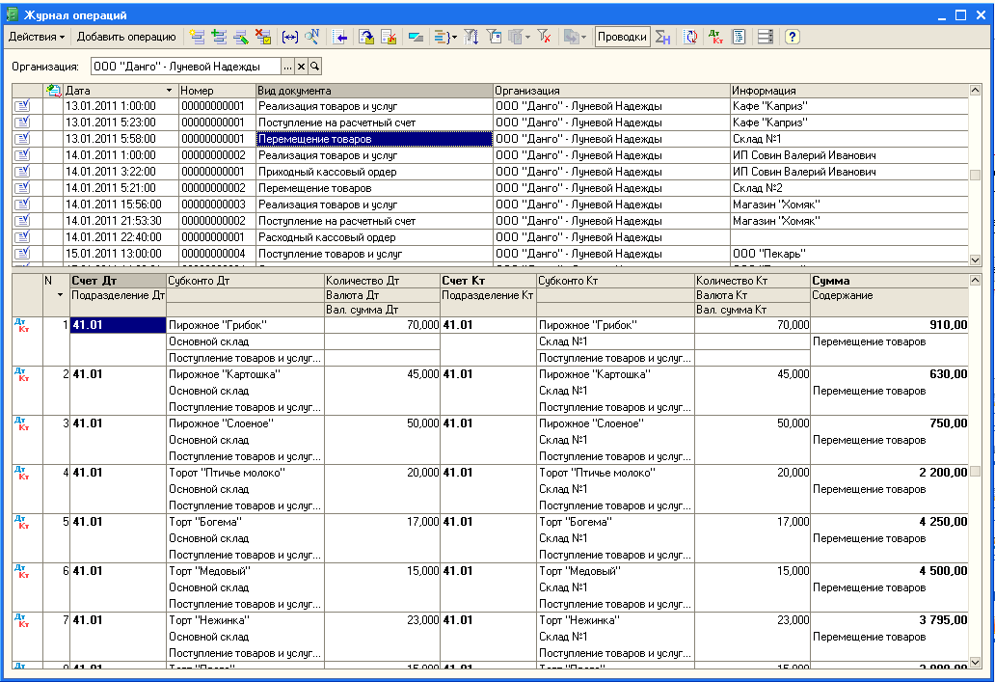Click the Добавить операцию button
Viewport: 995px width, 682px height.
[x=126, y=37]
